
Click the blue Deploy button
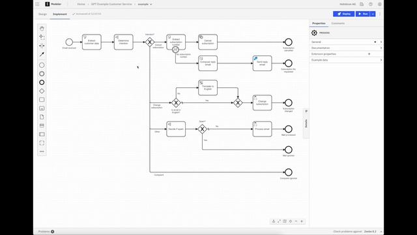[x=343, y=14]
